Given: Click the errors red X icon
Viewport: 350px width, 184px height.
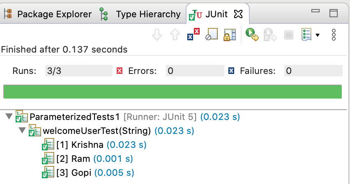Looking at the screenshot, I should 120,71.
